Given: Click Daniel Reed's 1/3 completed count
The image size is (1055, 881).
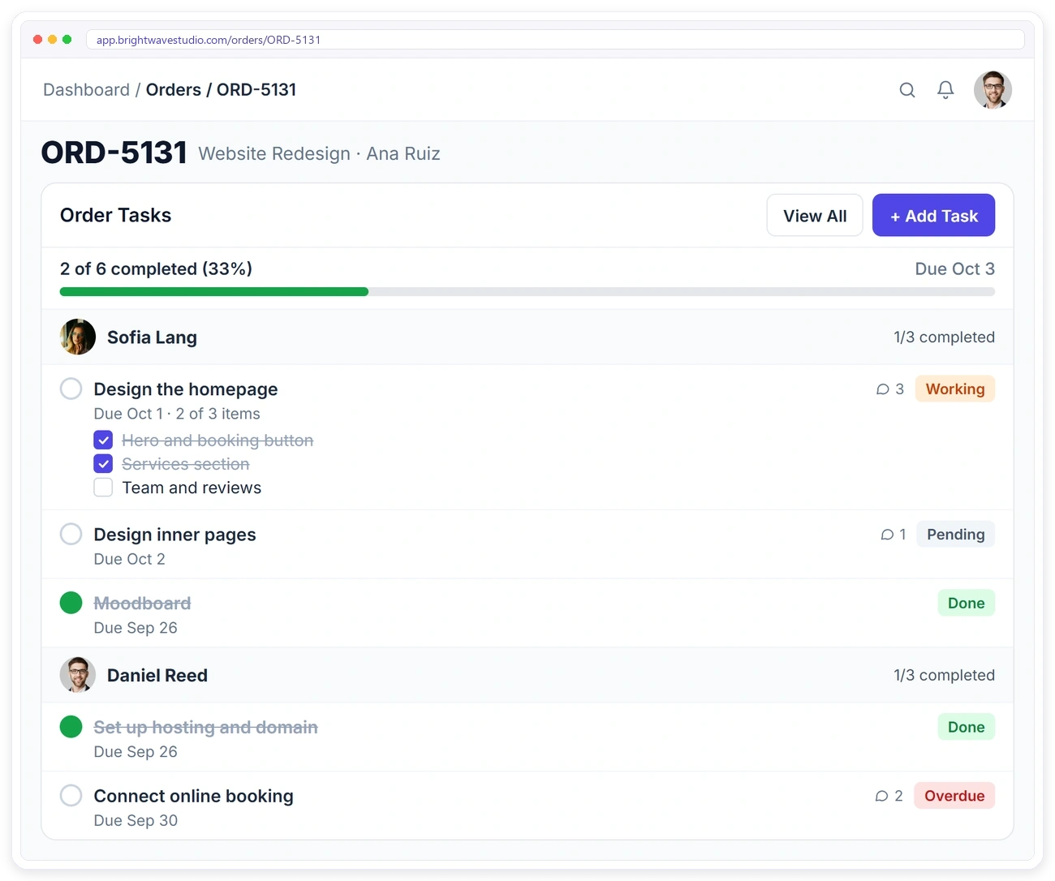Looking at the screenshot, I should click(945, 675).
